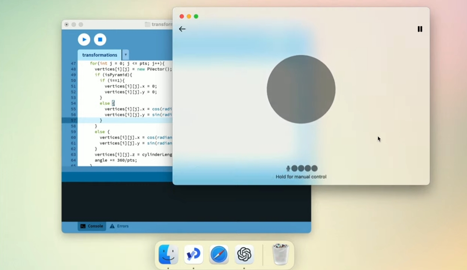The height and width of the screenshot is (270, 467).
Task: Run the sketch with the play button
Action: pyautogui.click(x=84, y=39)
